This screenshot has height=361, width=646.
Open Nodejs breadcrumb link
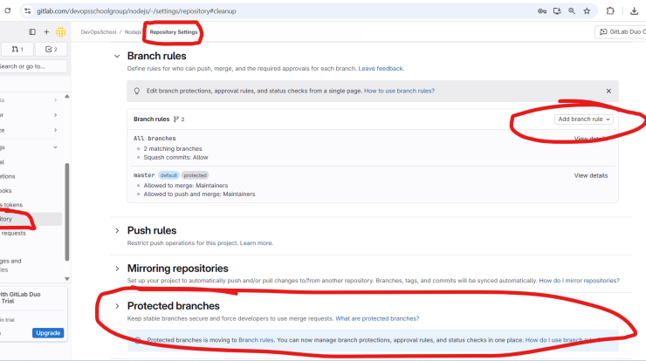pyautogui.click(x=133, y=31)
